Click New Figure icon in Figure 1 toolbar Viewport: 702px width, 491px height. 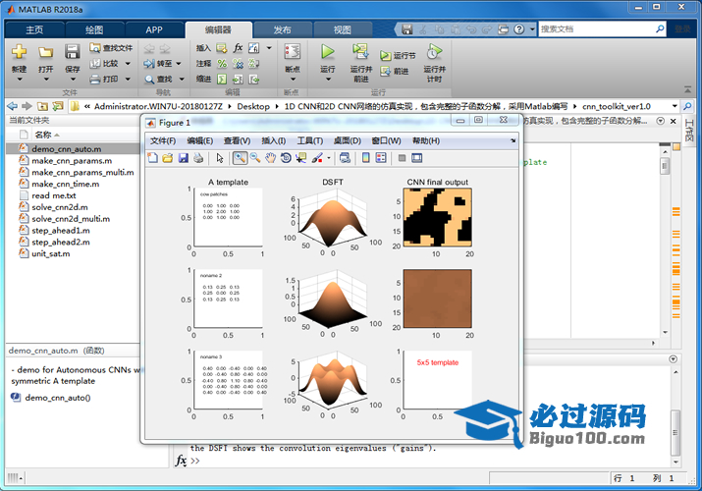click(x=152, y=157)
